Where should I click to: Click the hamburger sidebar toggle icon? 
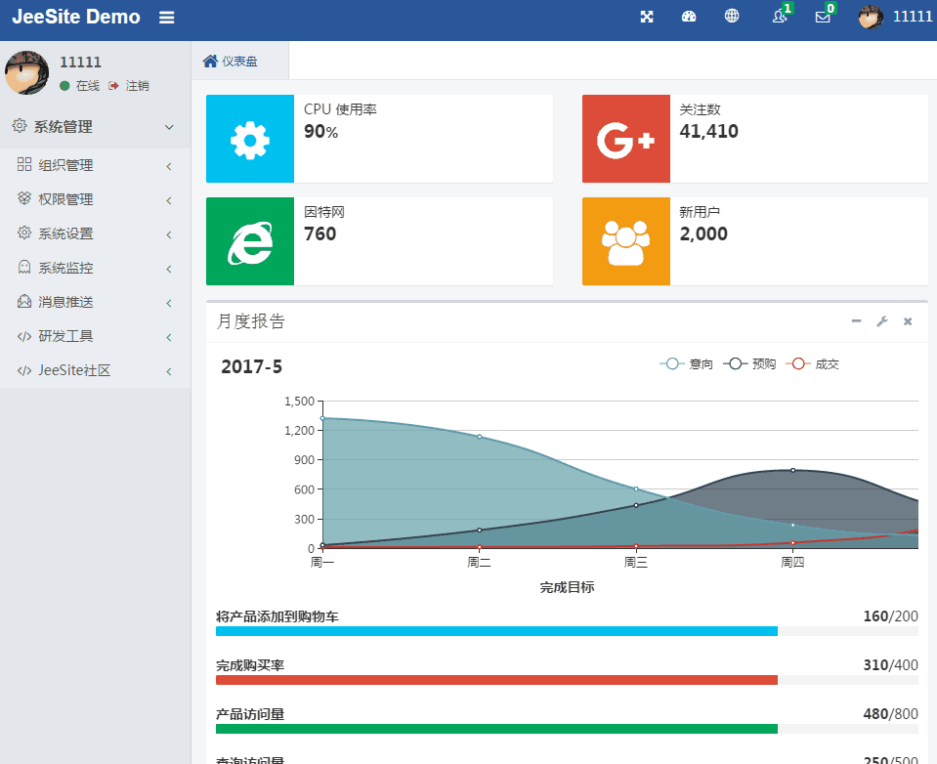coord(167,18)
